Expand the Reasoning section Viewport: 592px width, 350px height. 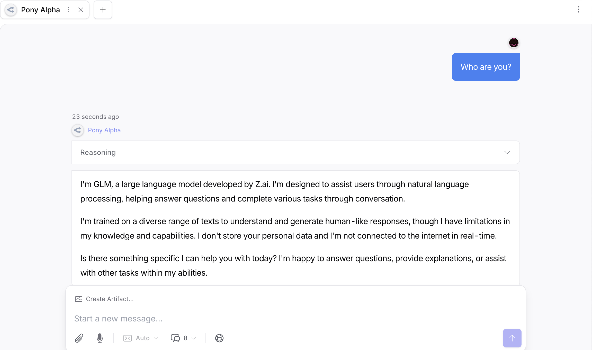(295, 152)
